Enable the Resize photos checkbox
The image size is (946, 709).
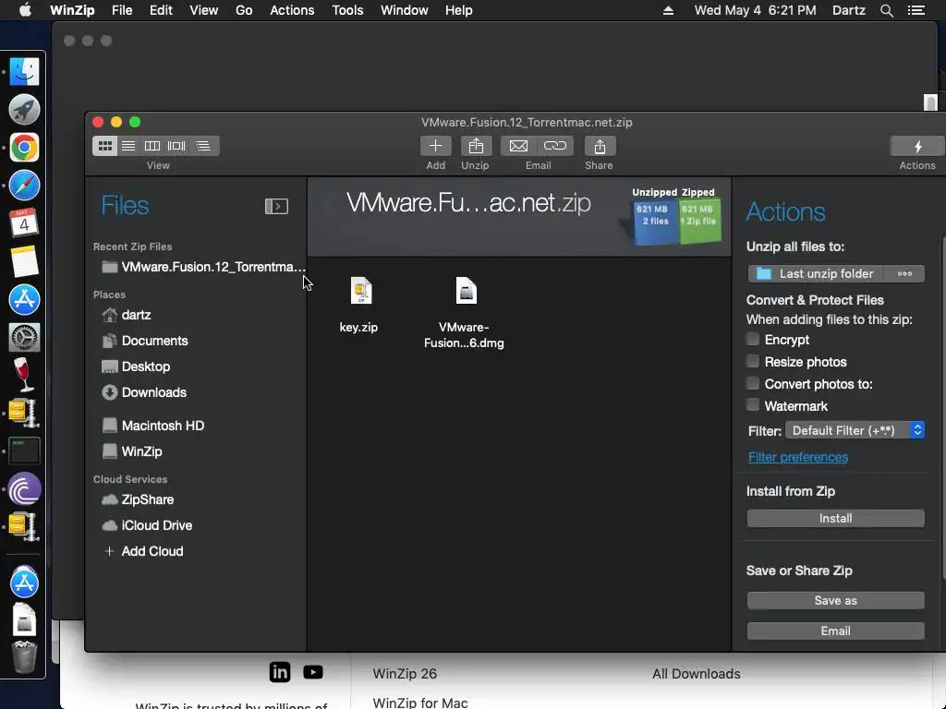pyautogui.click(x=752, y=361)
